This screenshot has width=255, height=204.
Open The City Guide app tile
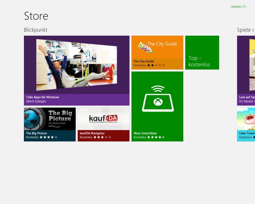pos(157,53)
